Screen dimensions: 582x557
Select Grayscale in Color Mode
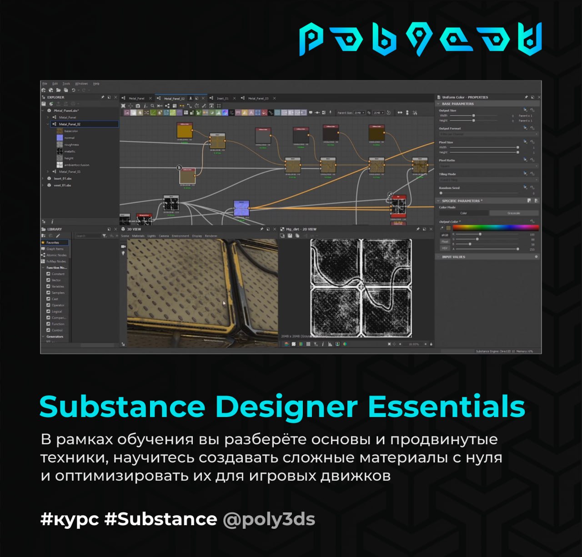point(514,213)
